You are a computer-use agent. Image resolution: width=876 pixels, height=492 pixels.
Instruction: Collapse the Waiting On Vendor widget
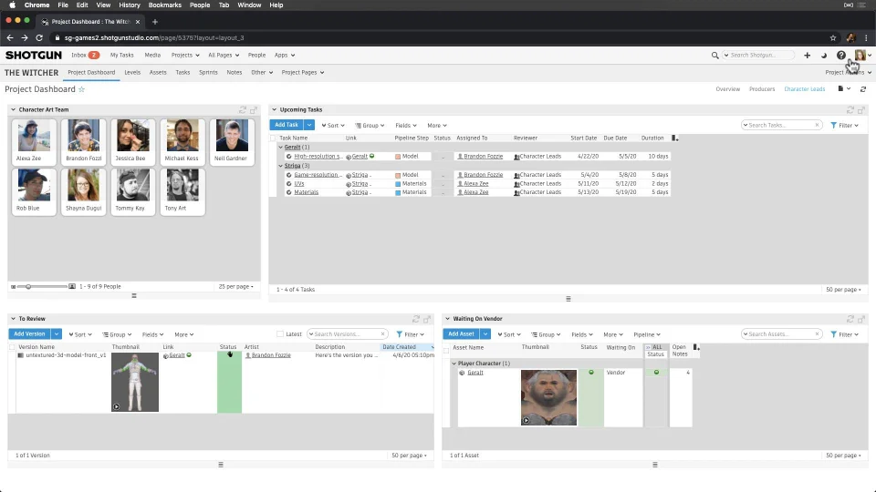pos(447,319)
